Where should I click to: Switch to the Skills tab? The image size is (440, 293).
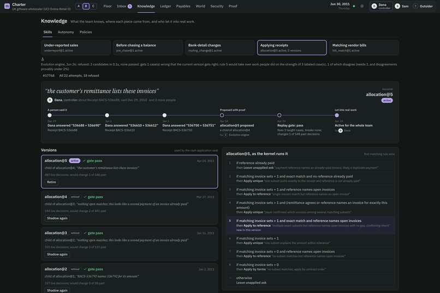tap(47, 32)
